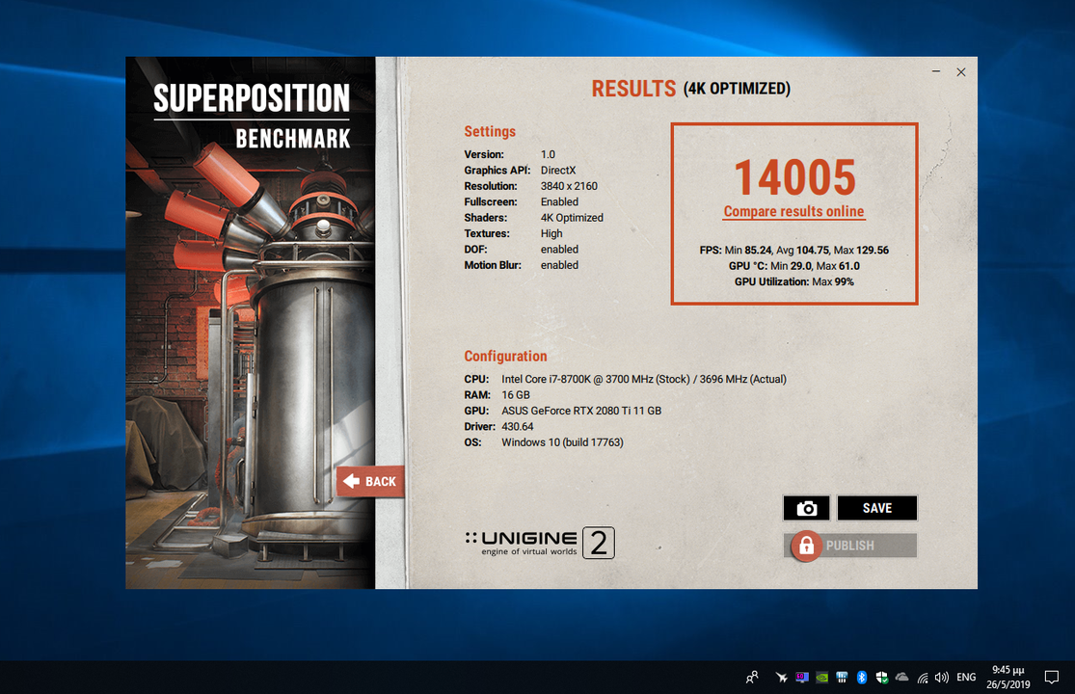The width and height of the screenshot is (1075, 694).
Task: Switch input language via ENG indicator
Action: [x=966, y=677]
